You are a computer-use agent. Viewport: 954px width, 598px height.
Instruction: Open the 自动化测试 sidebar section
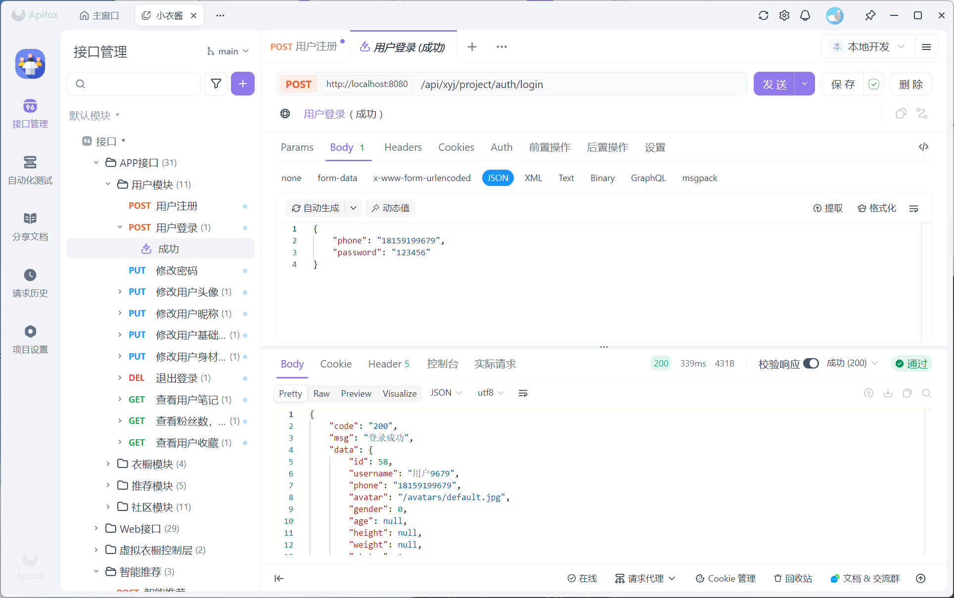(x=30, y=170)
